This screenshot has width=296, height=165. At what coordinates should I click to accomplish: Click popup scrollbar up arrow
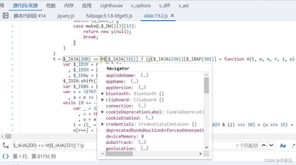click(x=206, y=75)
